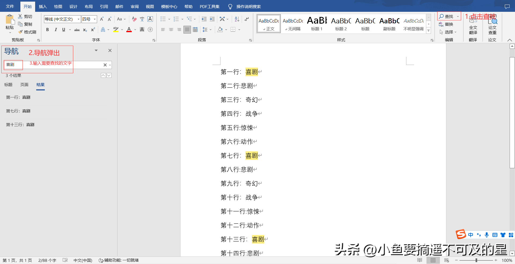
Task: Toggle bold formatting
Action: (47, 30)
